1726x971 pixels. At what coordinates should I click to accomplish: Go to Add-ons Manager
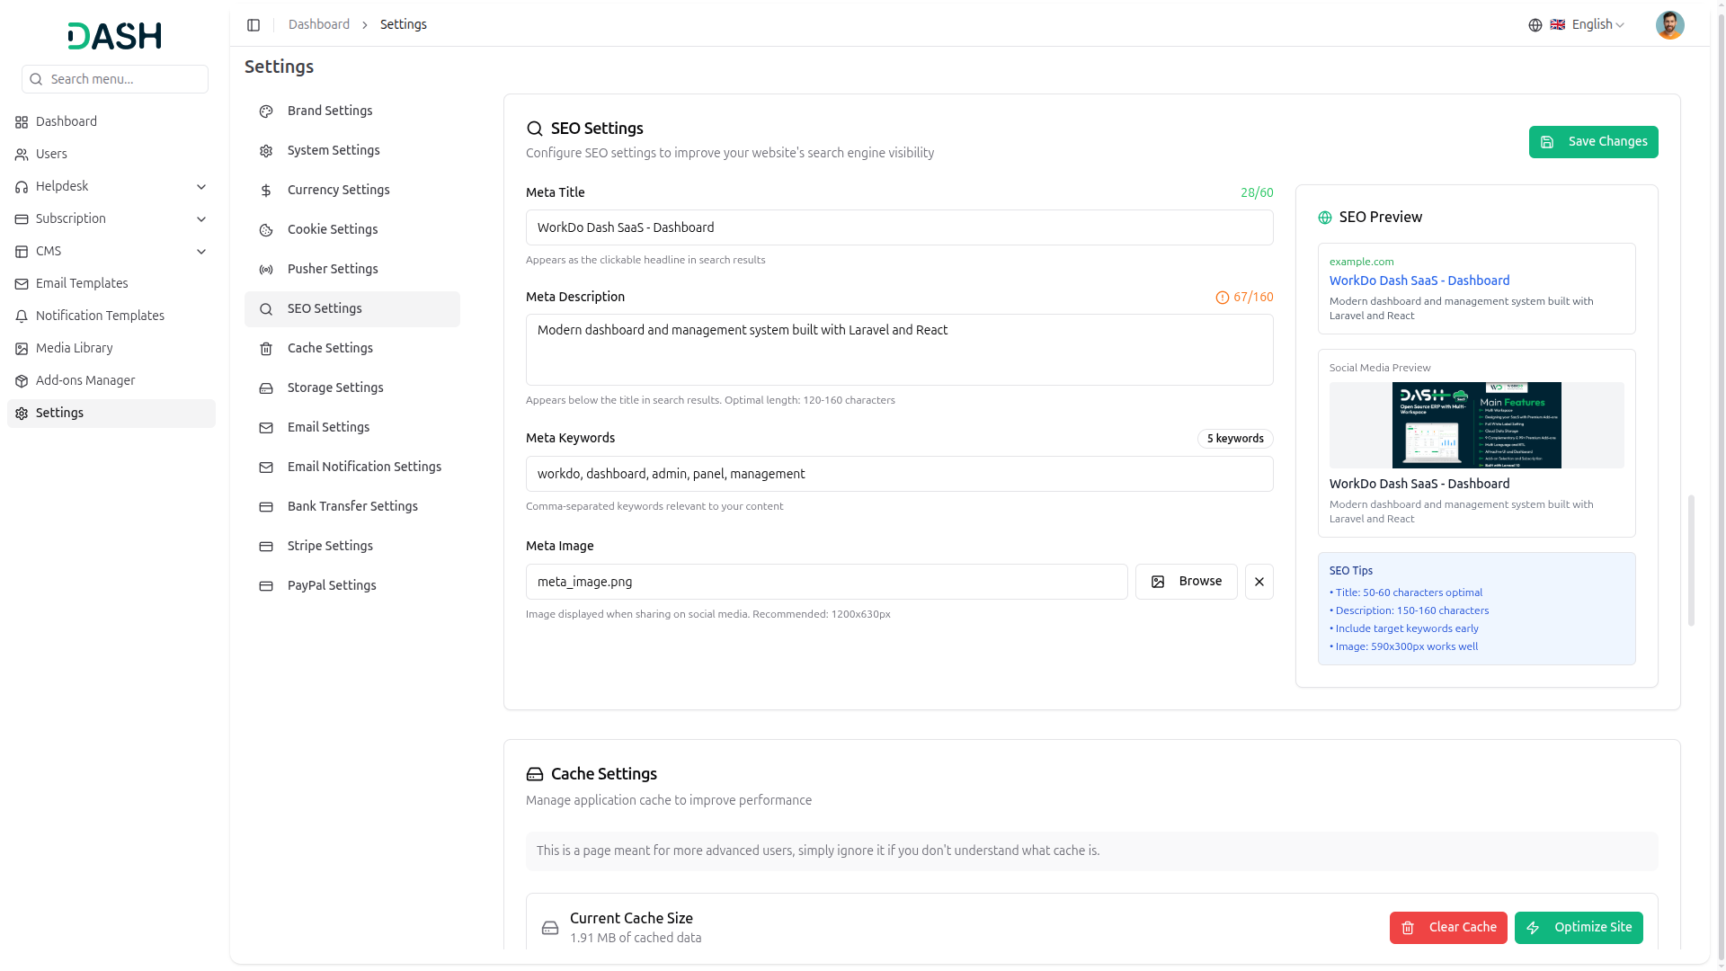click(85, 380)
